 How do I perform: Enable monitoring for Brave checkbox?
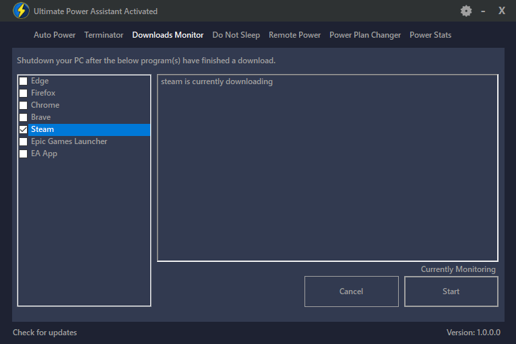(x=24, y=117)
